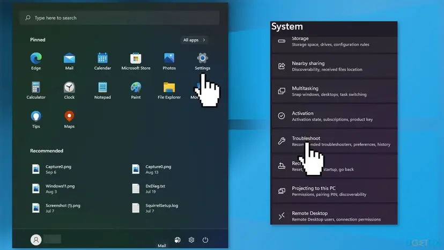Click the Multitasking windows icon
444x250 pixels.
(282, 91)
